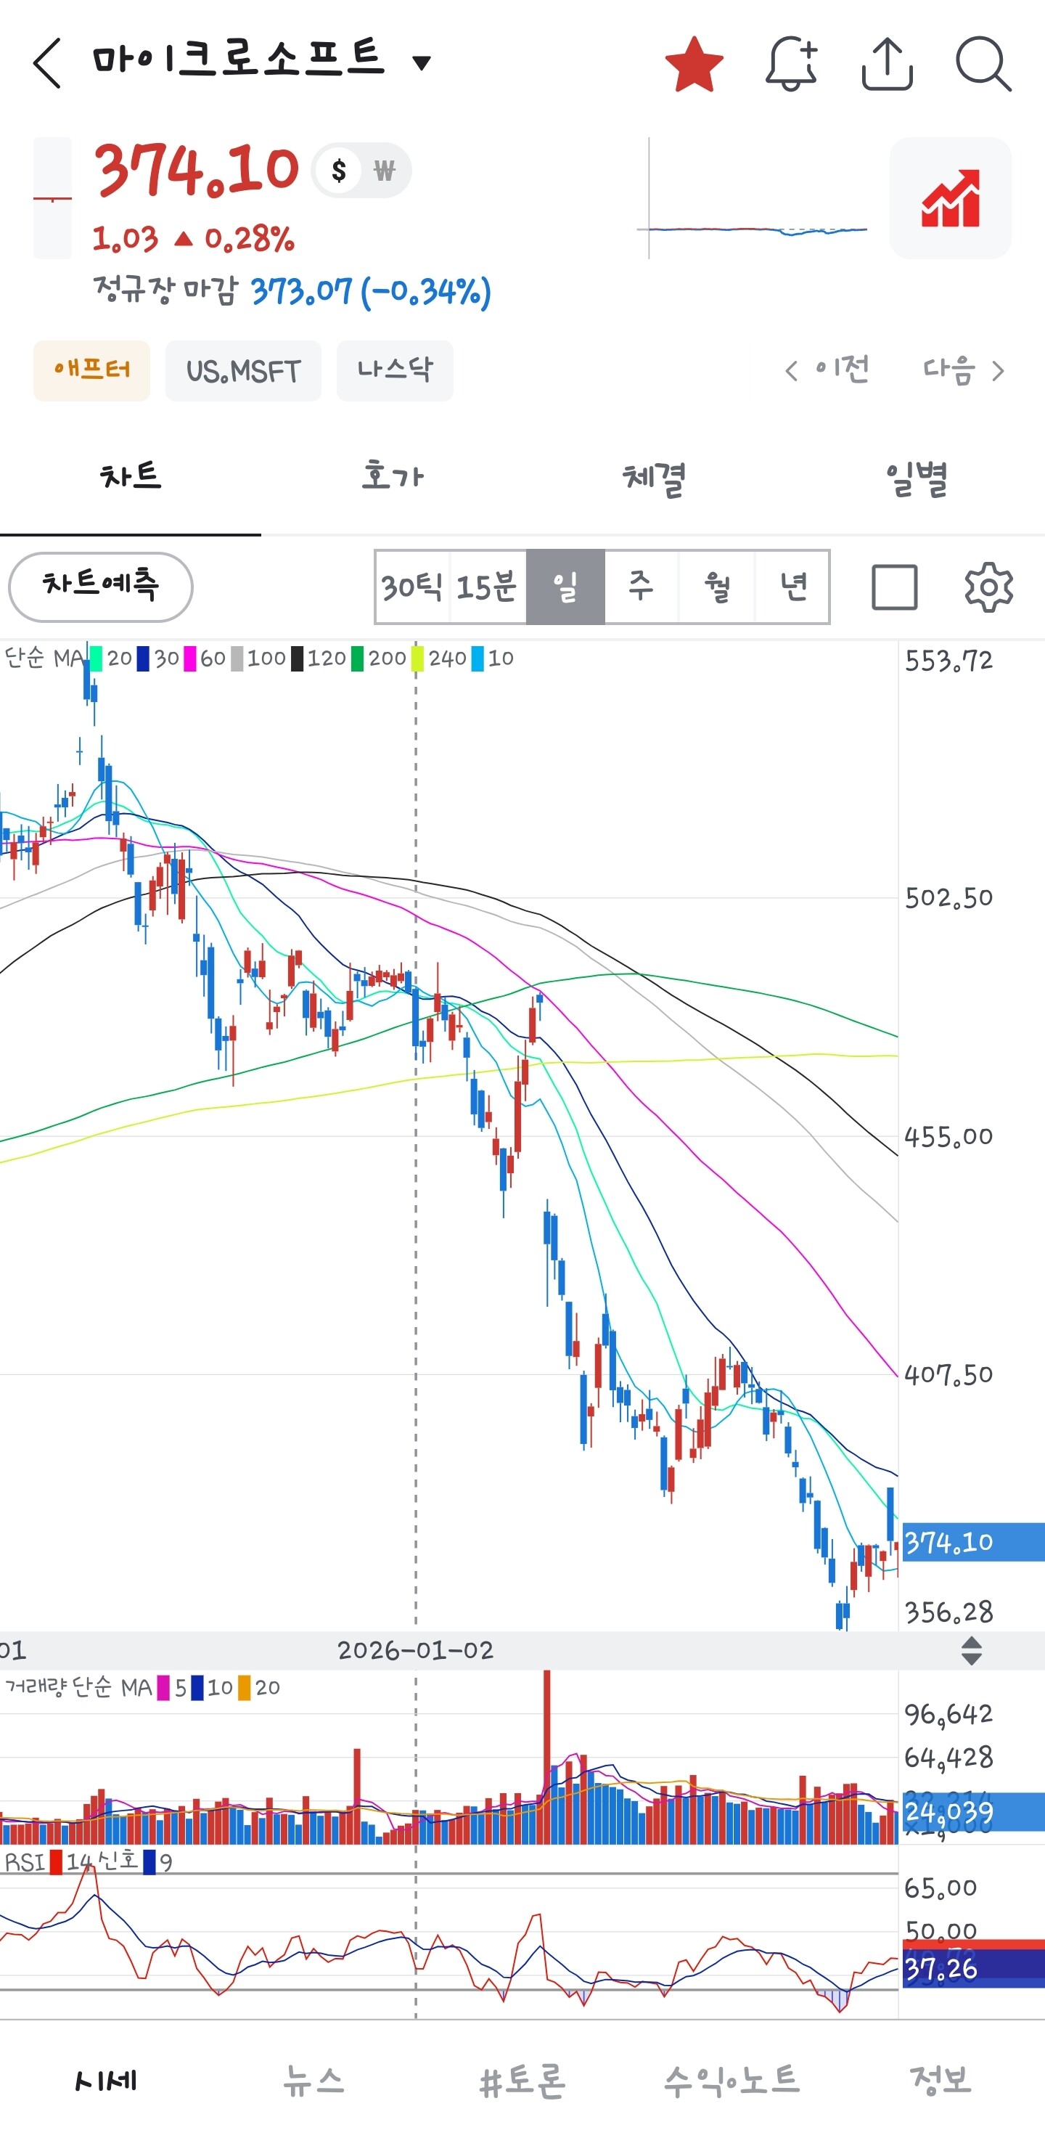Select the 월 monthly chart interval
This screenshot has width=1045, height=2146.
coord(716,587)
